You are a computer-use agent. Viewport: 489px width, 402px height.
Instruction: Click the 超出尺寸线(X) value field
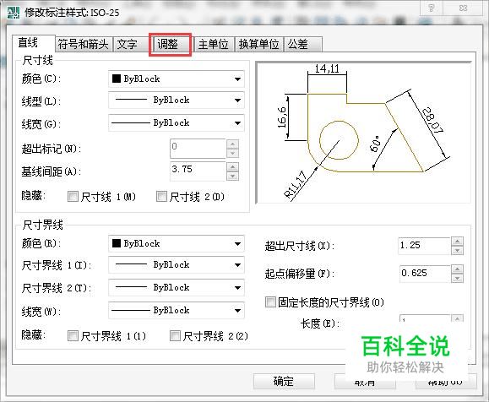click(424, 246)
